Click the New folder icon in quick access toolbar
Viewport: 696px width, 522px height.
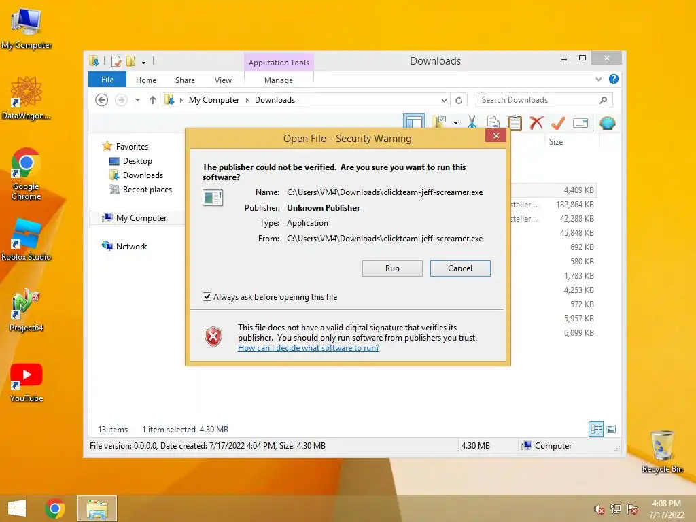point(130,60)
